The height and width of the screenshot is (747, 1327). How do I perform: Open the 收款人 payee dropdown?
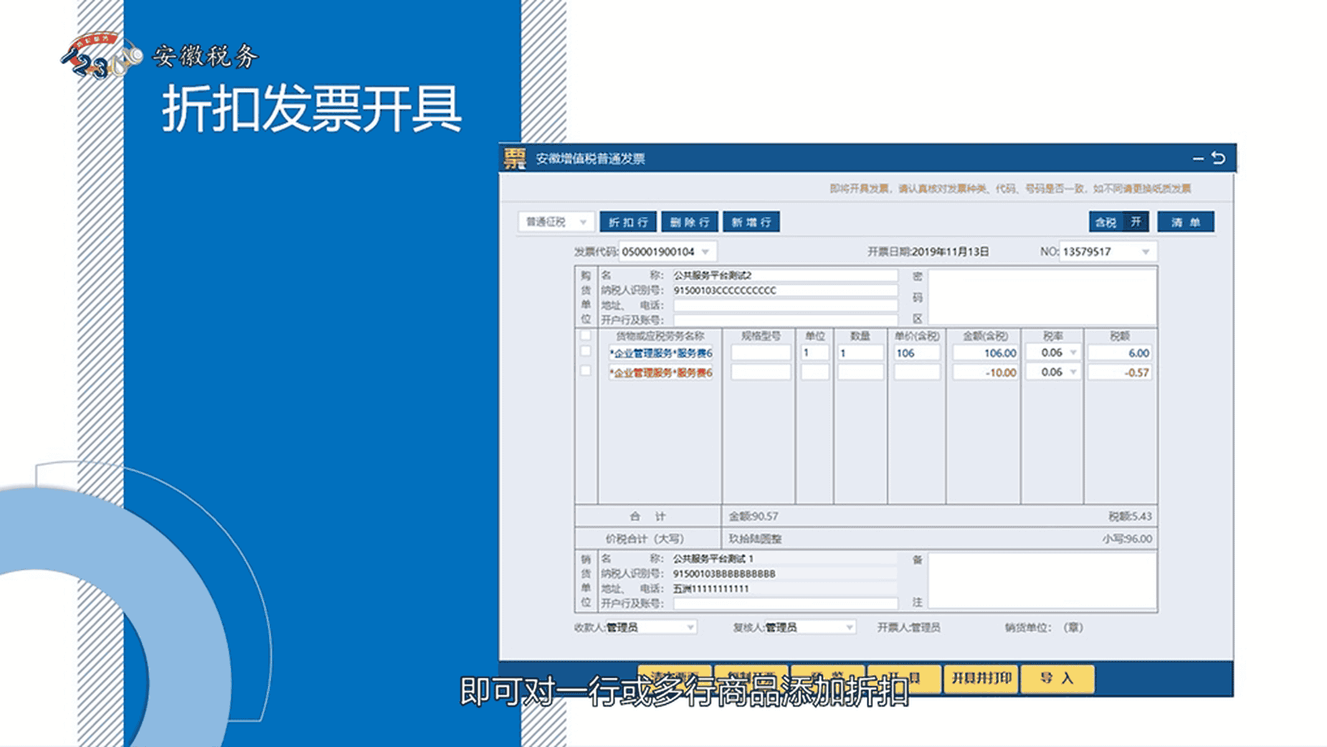coord(690,627)
